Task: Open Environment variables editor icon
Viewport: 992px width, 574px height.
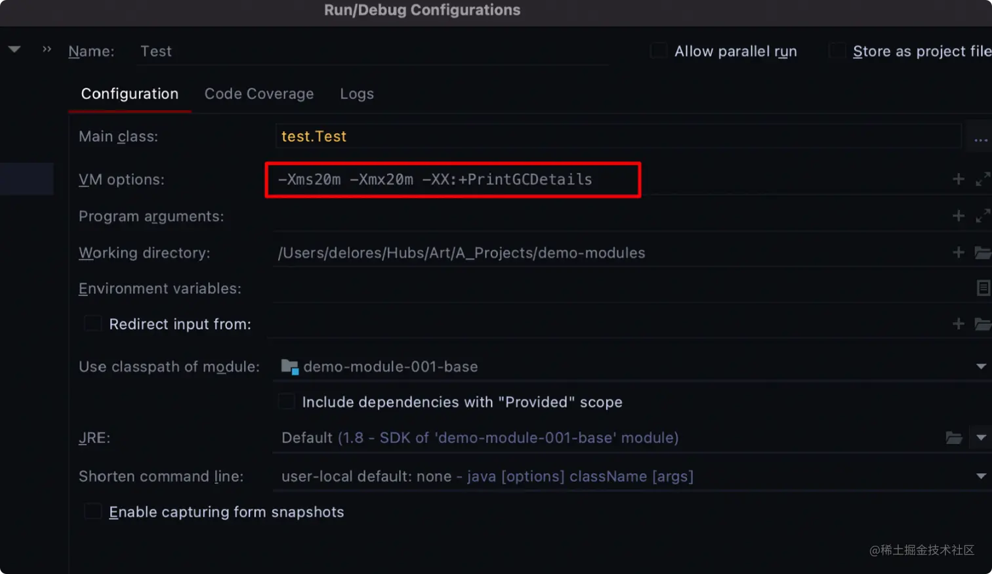Action: pos(983,288)
